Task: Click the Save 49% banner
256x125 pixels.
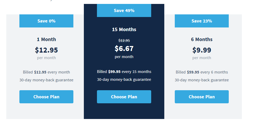Action: click(x=124, y=10)
